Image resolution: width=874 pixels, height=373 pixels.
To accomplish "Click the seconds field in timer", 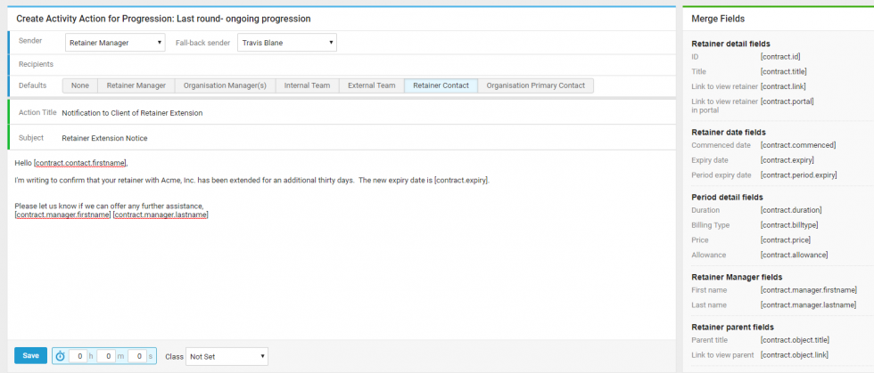I will tap(137, 356).
